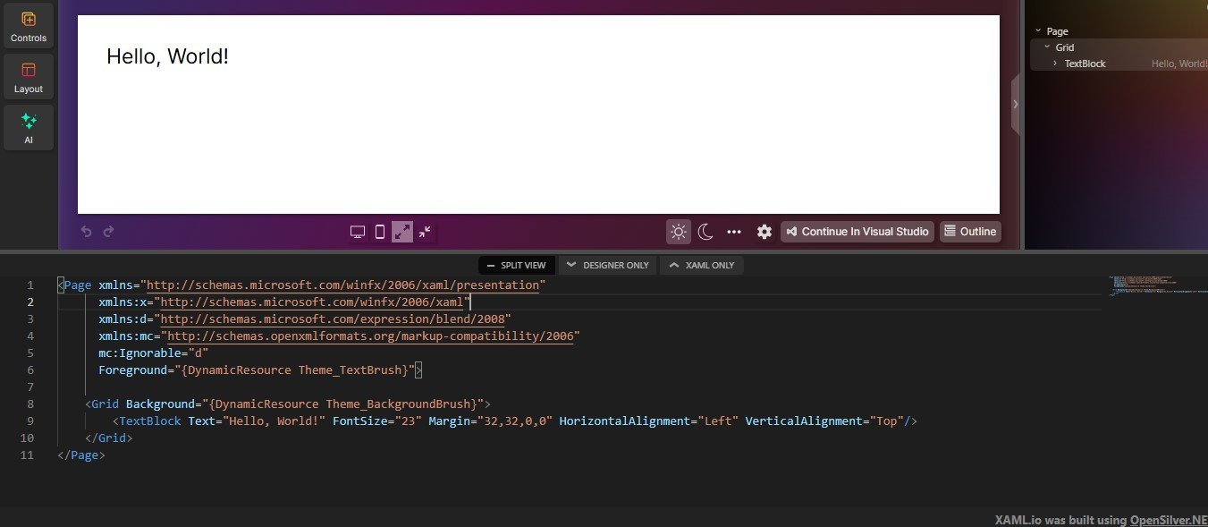Open the Controls panel in the sidebar
This screenshot has width=1208, height=527.
28,24
